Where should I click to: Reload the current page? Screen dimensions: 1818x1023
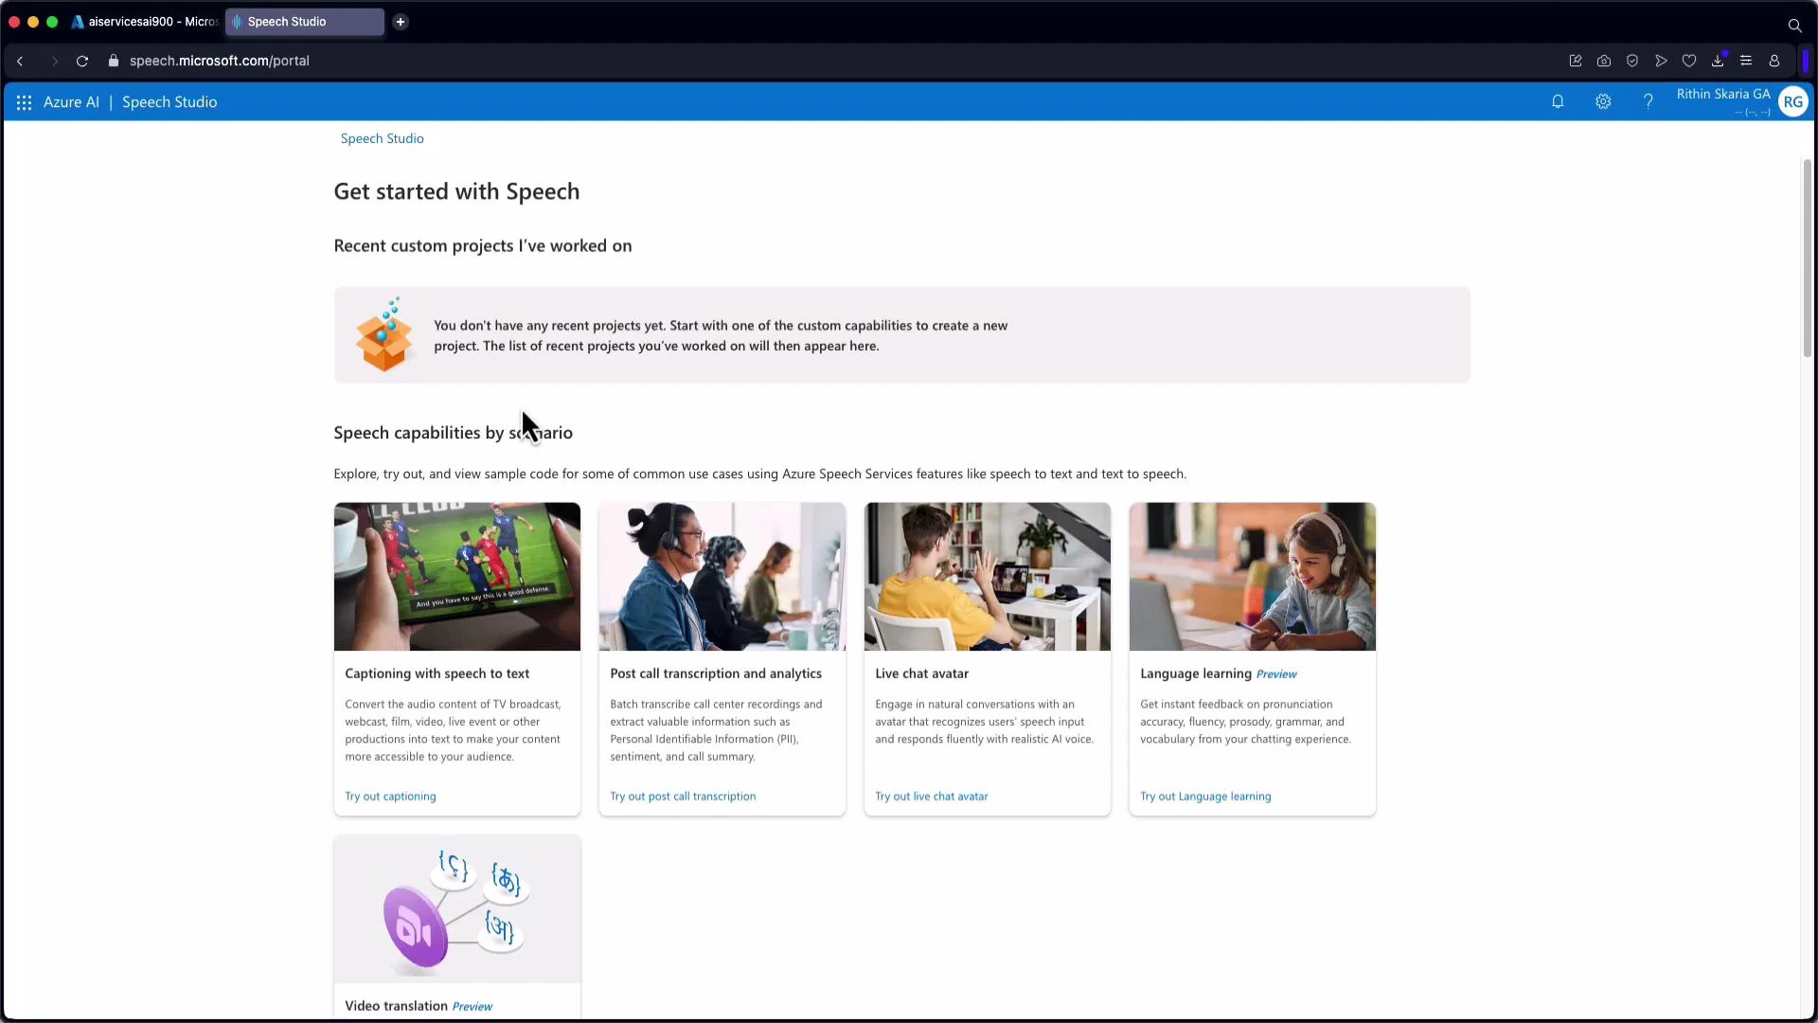coord(82,61)
